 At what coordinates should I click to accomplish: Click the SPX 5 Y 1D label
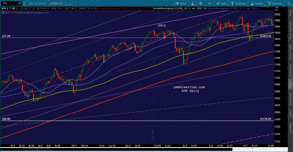point(8,8)
